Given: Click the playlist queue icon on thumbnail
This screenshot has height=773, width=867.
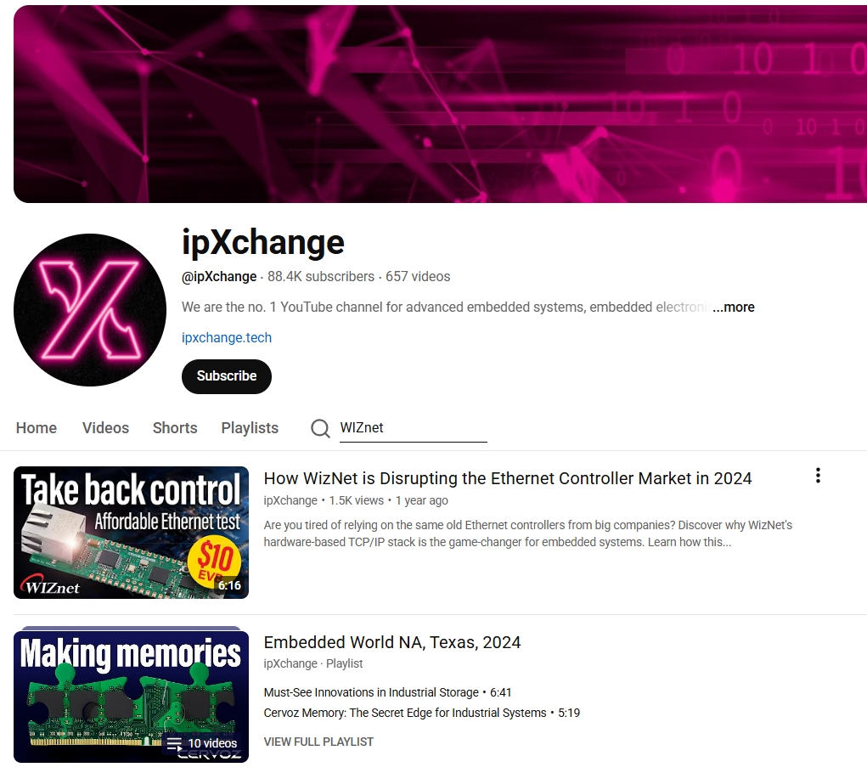Looking at the screenshot, I should [175, 744].
